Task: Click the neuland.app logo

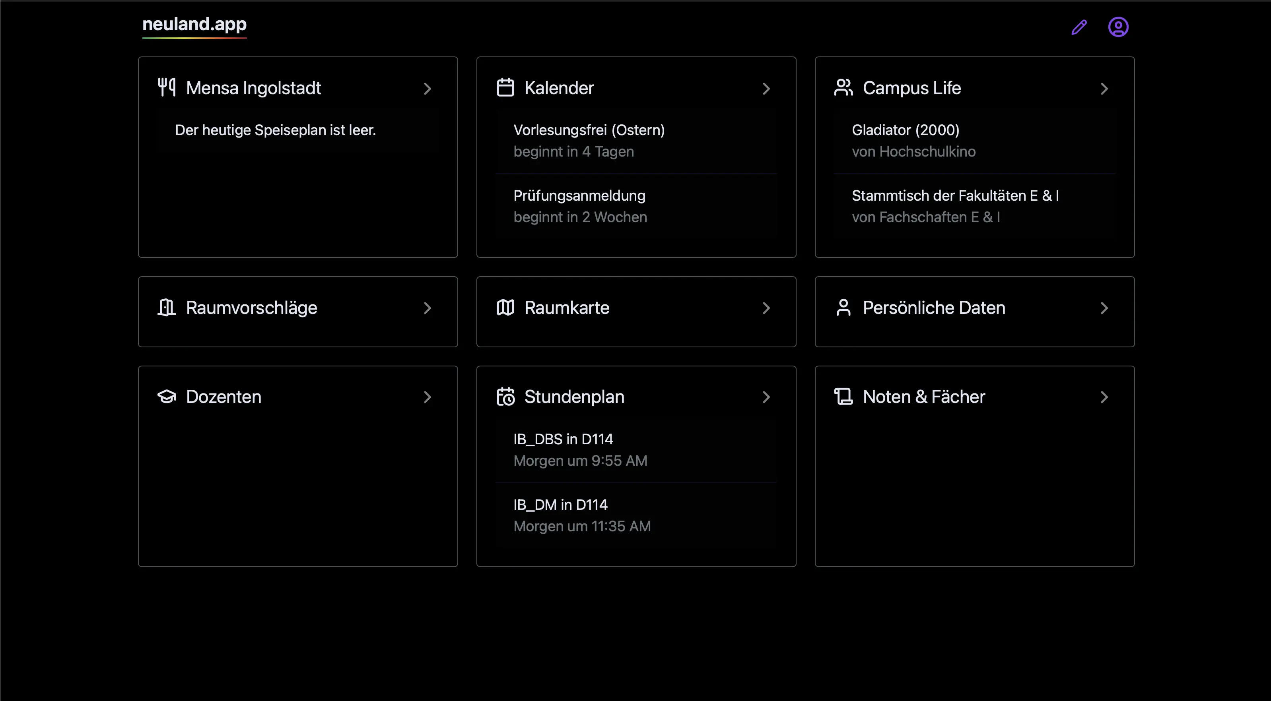Action: point(194,24)
